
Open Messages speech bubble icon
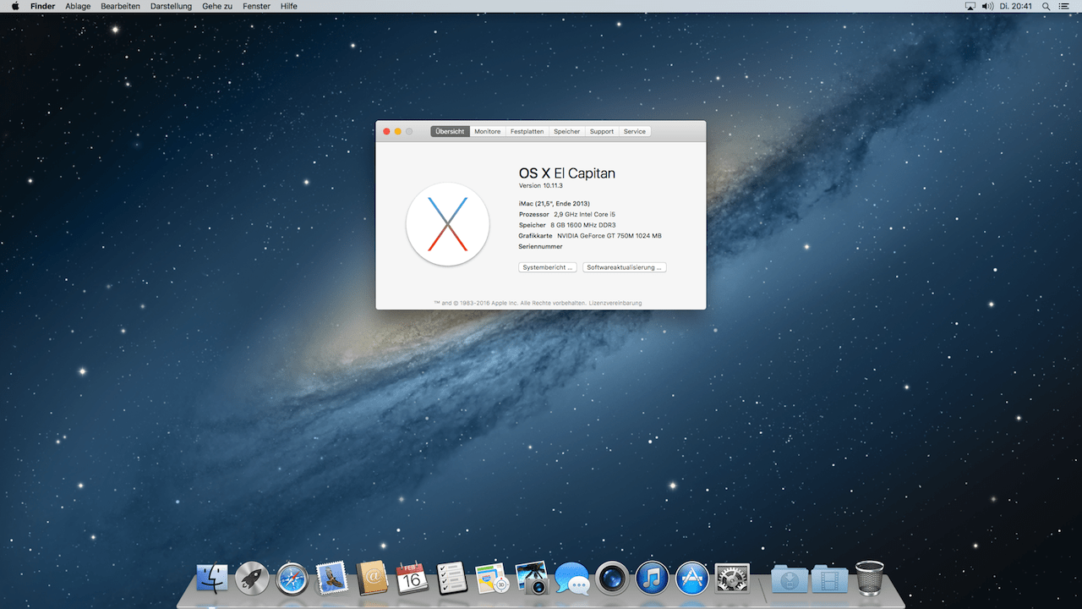coord(572,579)
